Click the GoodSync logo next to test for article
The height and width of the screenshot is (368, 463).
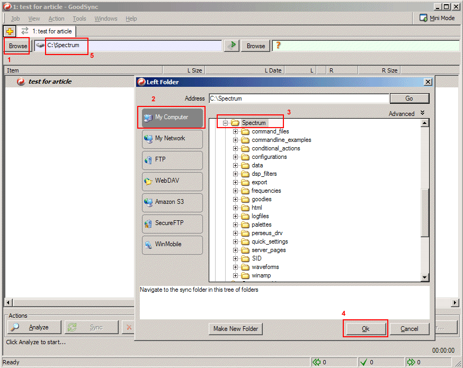point(21,82)
